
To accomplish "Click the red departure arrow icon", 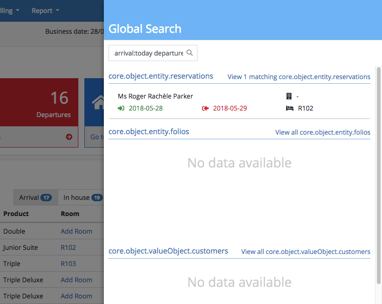I will [205, 108].
